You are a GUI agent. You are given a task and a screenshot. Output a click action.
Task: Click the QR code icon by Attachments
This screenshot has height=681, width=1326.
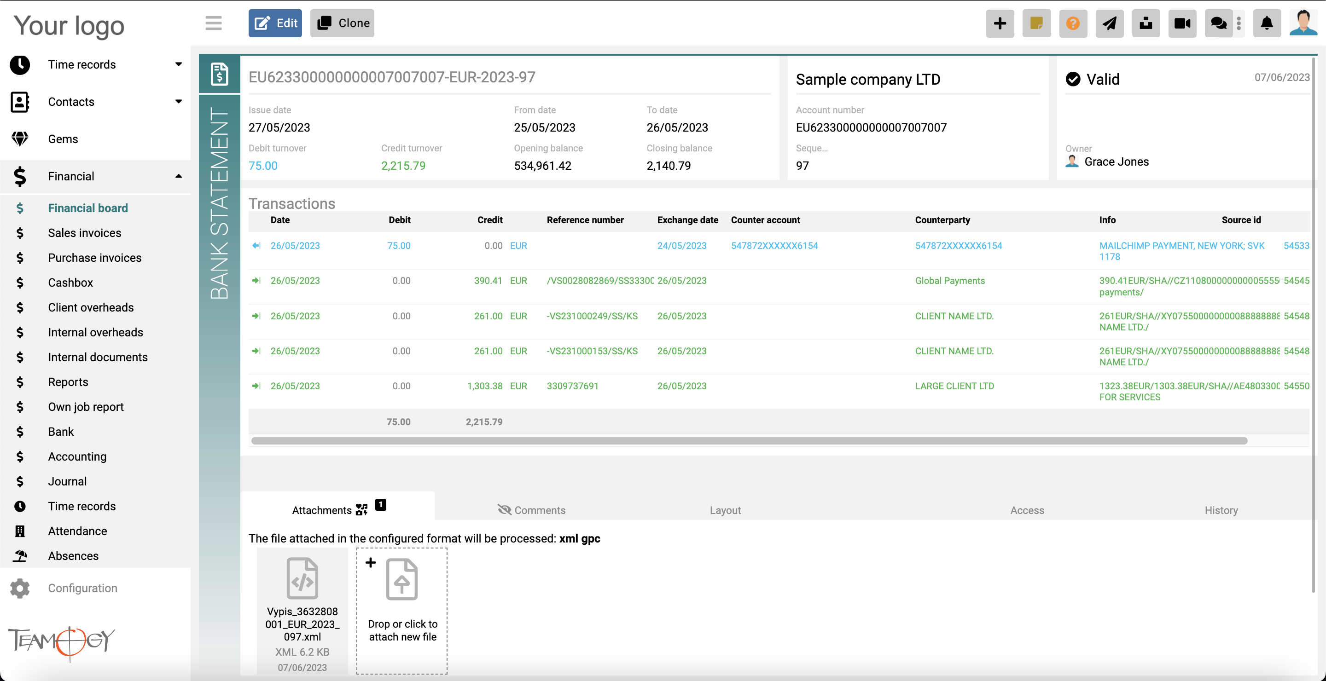362,510
